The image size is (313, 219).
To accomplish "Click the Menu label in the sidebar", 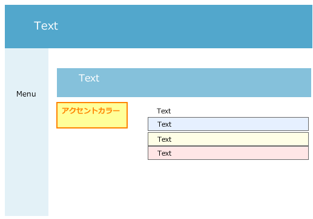I will tap(26, 94).
